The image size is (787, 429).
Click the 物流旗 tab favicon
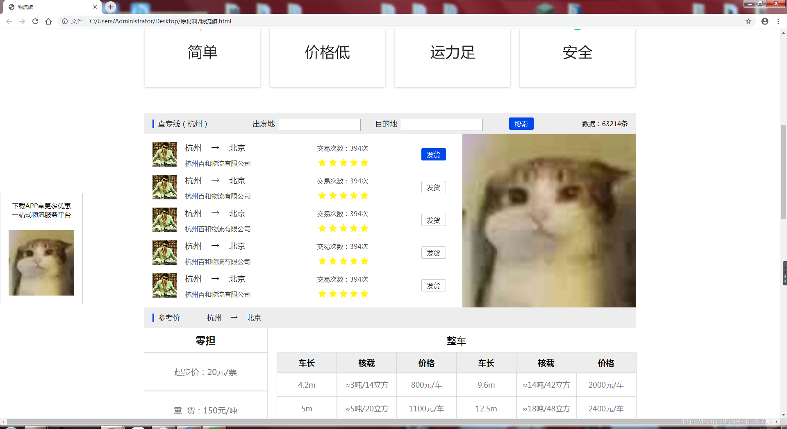point(11,7)
